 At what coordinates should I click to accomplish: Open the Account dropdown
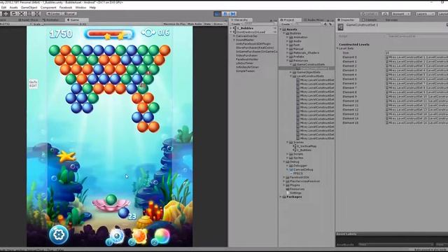[401, 14]
